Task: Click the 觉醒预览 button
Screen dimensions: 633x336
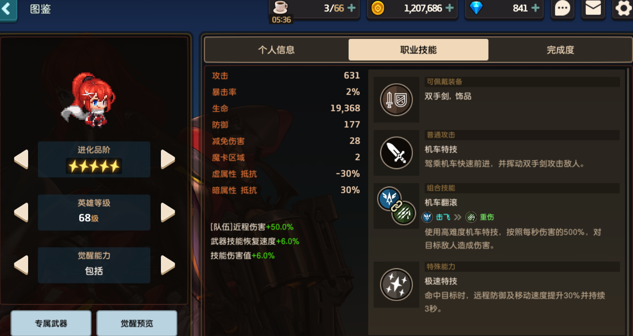Action: (x=137, y=323)
